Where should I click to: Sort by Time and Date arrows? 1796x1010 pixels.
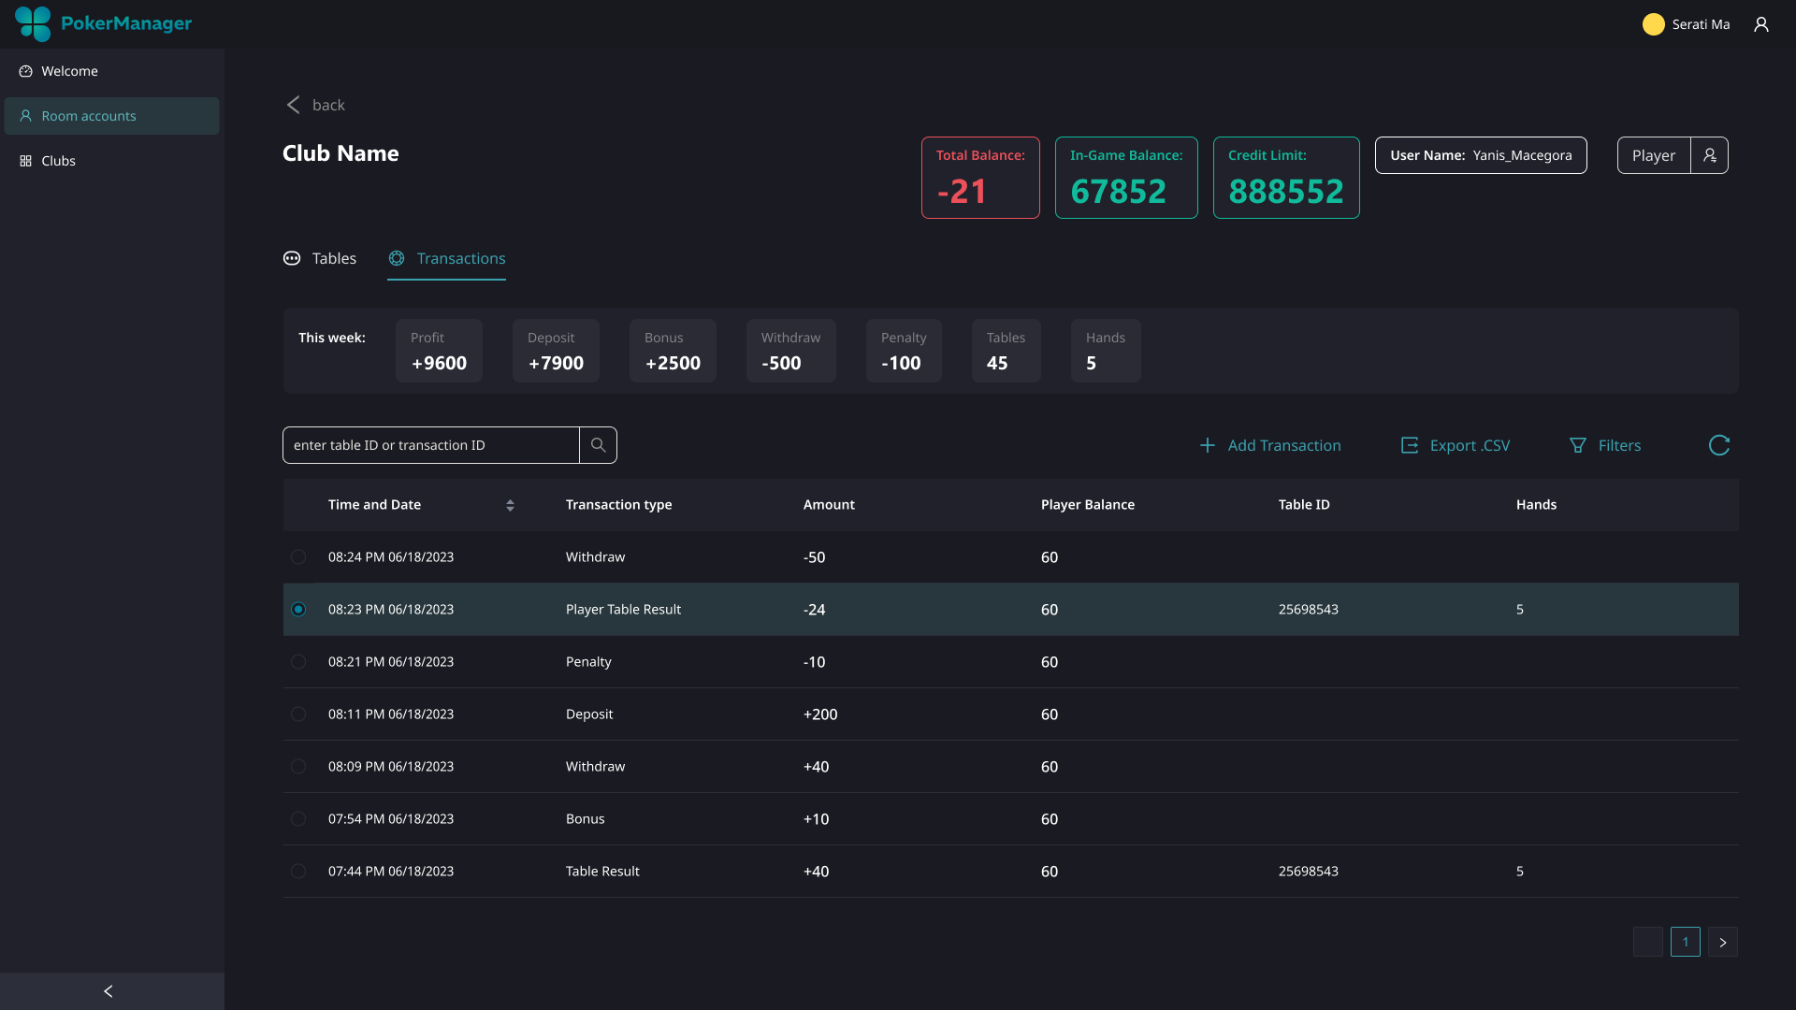pyautogui.click(x=510, y=505)
